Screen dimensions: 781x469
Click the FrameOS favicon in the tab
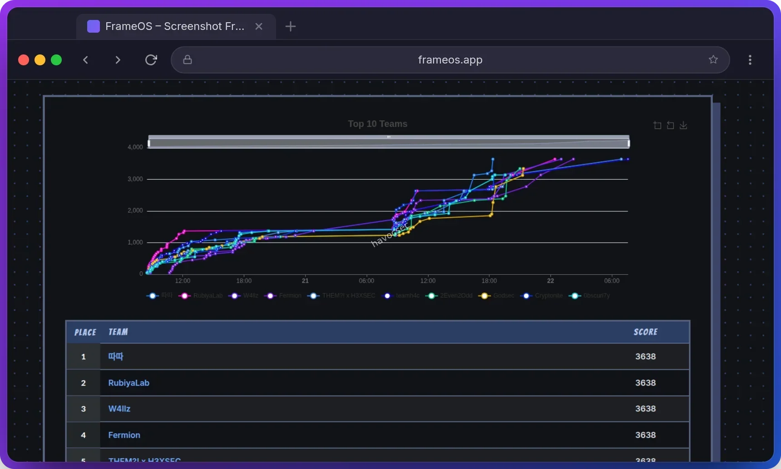click(93, 26)
